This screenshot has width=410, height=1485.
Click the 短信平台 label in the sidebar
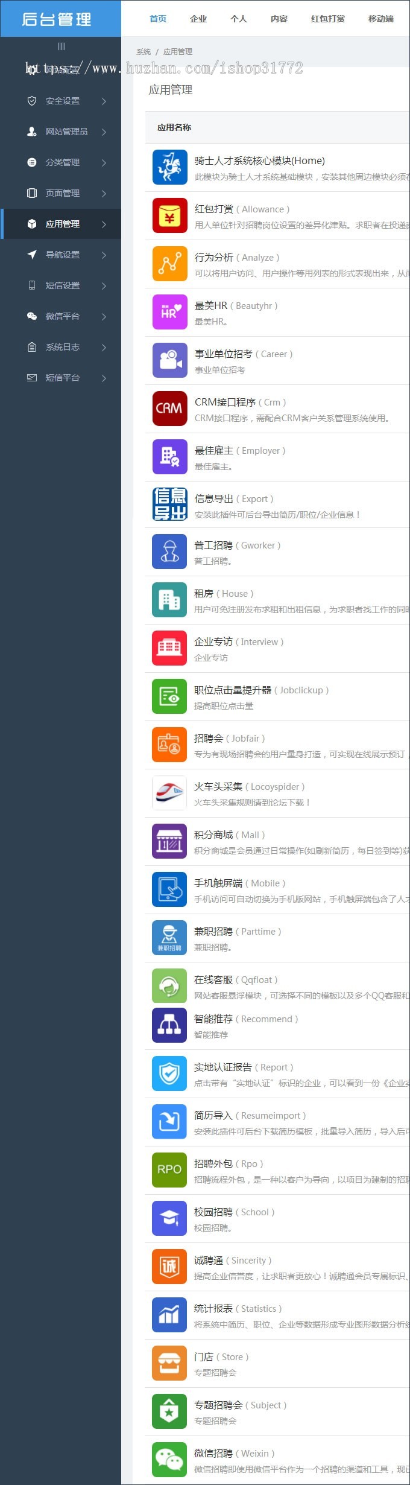pos(63,378)
